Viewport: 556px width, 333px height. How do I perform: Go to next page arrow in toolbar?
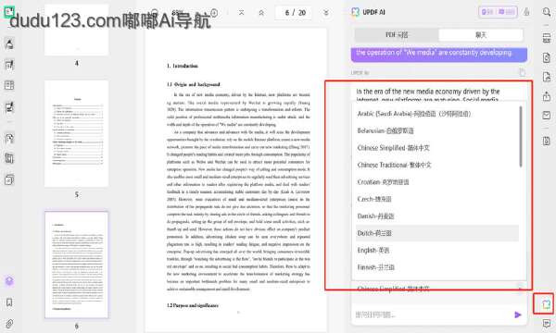tap(326, 13)
